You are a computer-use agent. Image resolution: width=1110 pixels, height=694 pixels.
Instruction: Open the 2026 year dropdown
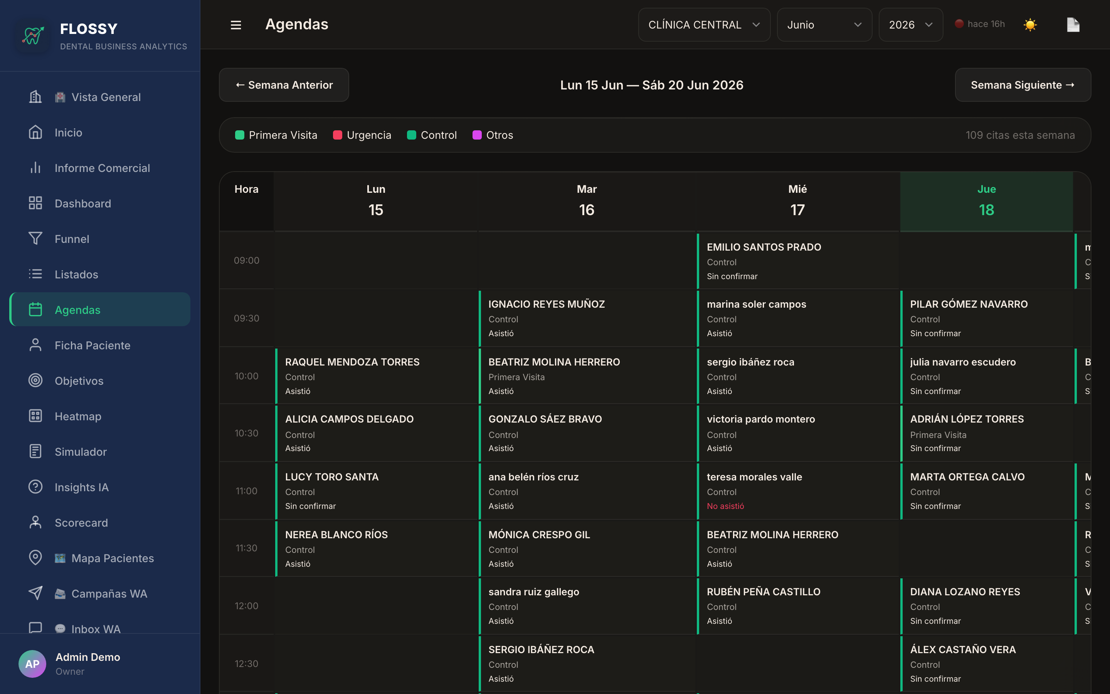click(910, 25)
